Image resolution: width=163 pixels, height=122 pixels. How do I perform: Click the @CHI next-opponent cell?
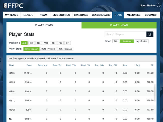tap(12, 82)
